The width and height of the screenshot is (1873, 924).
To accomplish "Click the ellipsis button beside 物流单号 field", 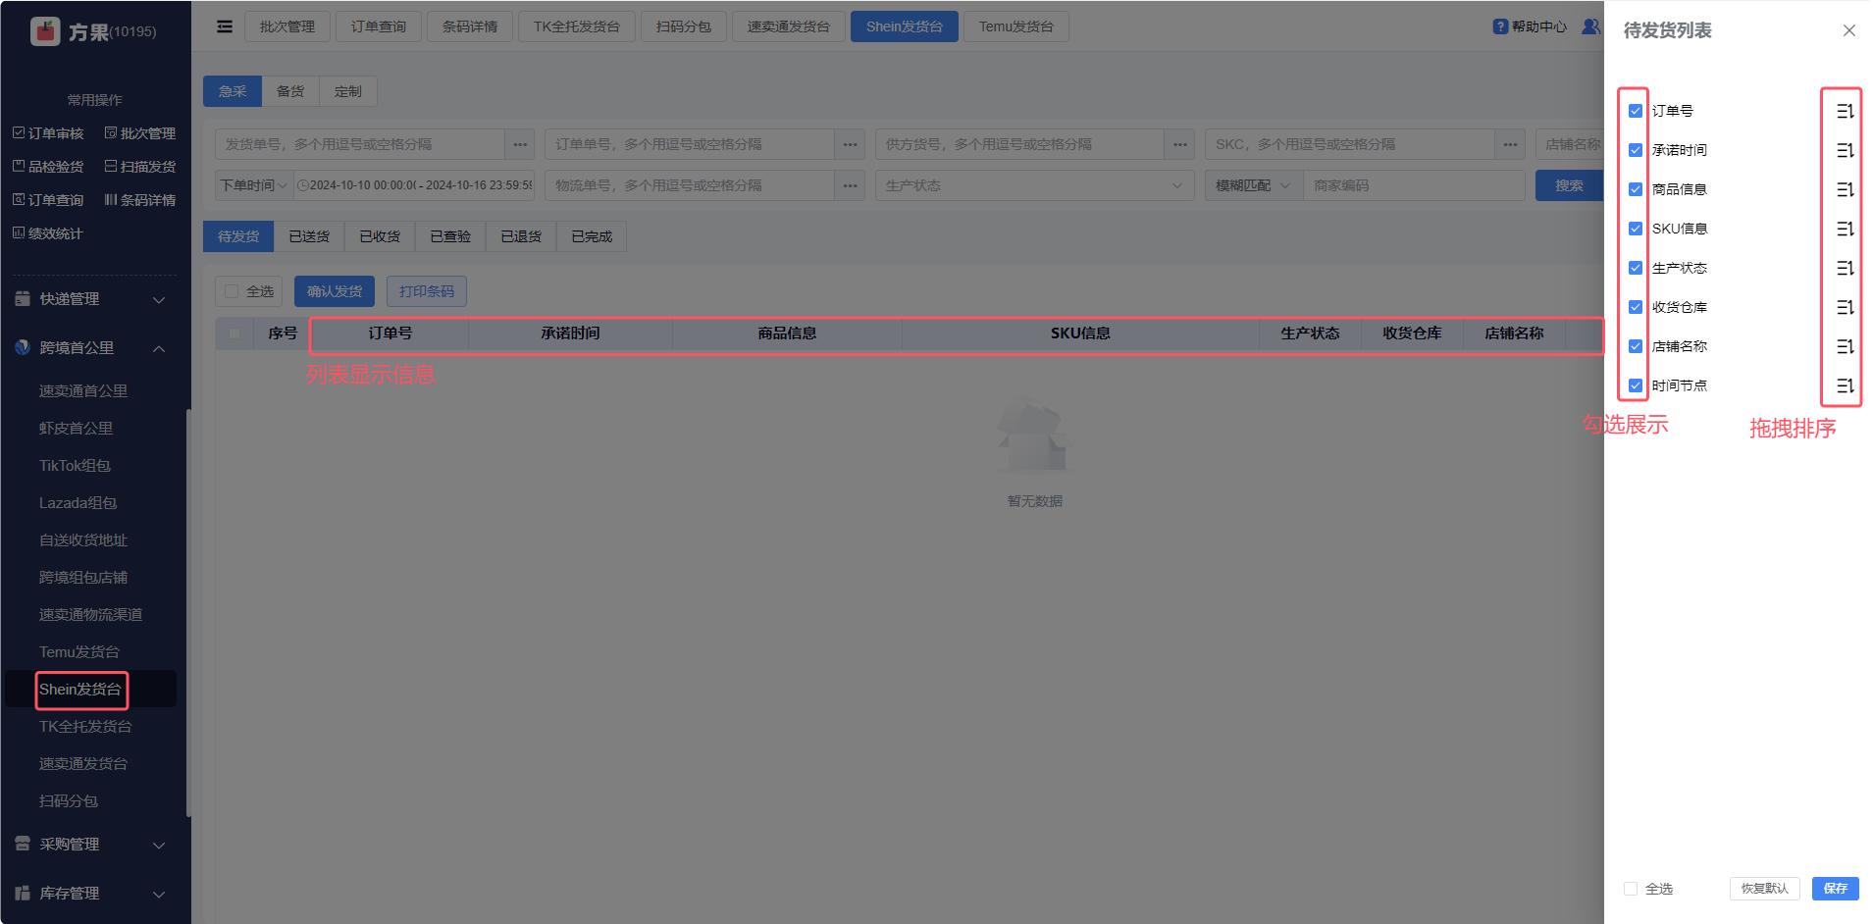I will tap(851, 185).
